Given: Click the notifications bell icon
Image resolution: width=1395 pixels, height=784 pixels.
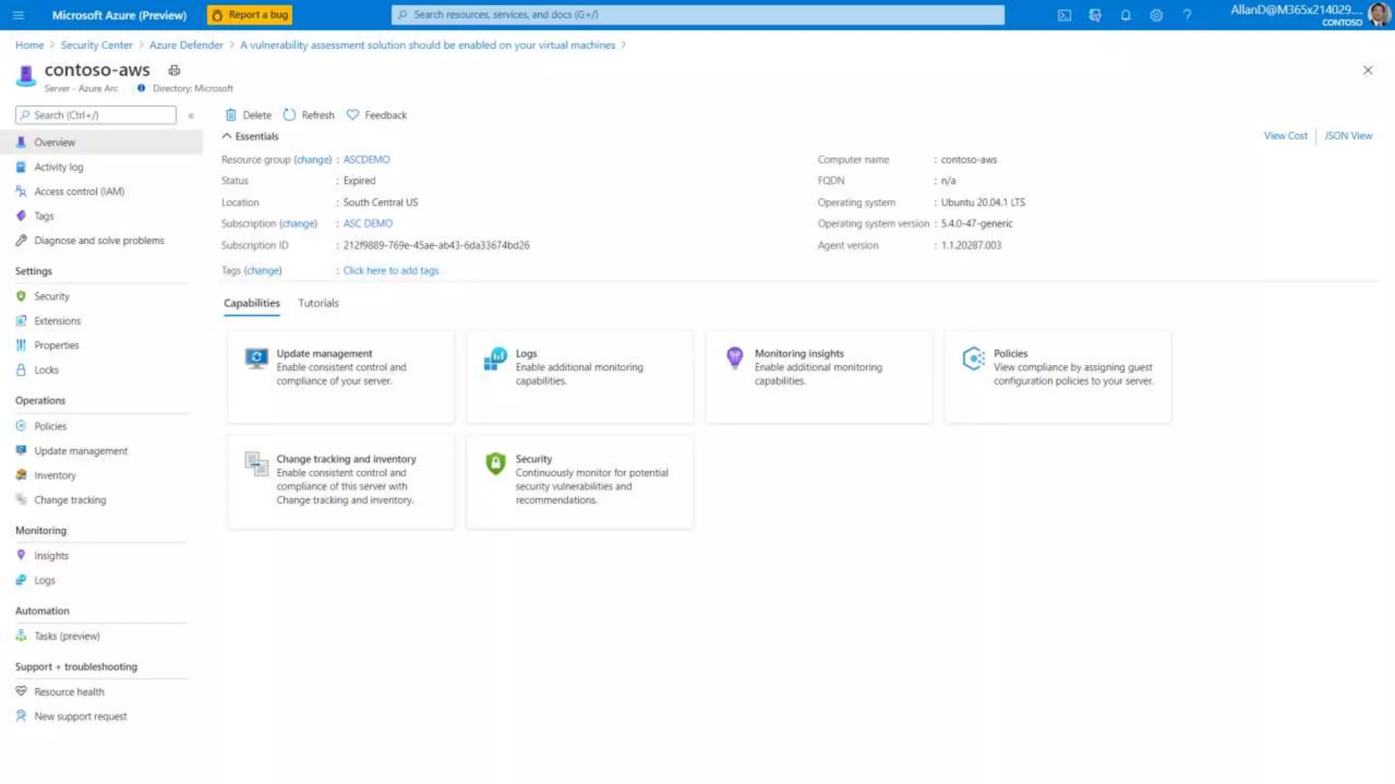Looking at the screenshot, I should click(x=1125, y=15).
